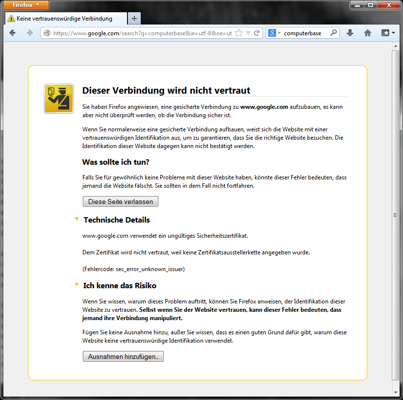Go to the home page icon
The width and height of the screenshot is (403, 400).
(368, 33)
